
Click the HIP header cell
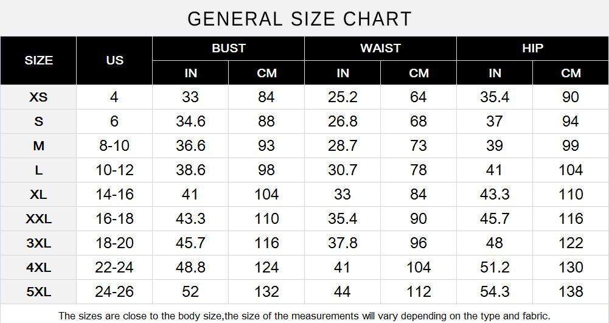coord(532,48)
